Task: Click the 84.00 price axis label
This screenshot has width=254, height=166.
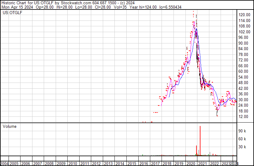Action: pyautogui.click(x=243, y=49)
